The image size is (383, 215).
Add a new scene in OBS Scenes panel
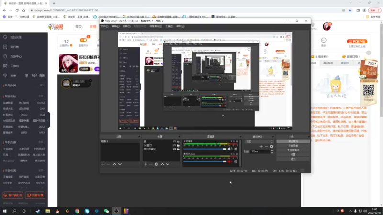[103, 164]
